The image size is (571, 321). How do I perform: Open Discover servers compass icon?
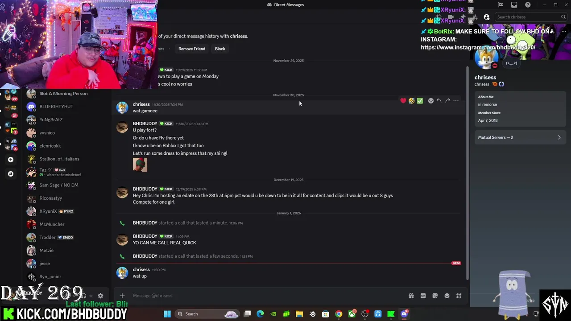tap(11, 174)
